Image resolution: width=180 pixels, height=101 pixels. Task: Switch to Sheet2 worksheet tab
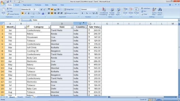[x=20, y=97]
